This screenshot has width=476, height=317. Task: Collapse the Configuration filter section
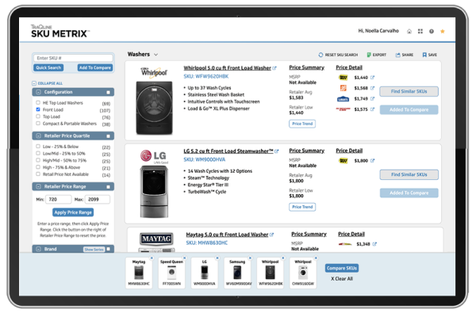38,92
